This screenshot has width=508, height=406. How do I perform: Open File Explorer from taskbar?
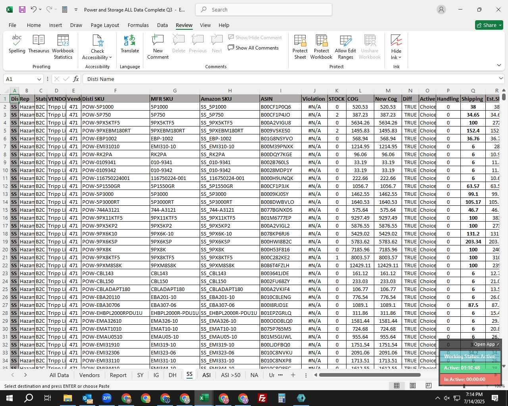[67, 398]
